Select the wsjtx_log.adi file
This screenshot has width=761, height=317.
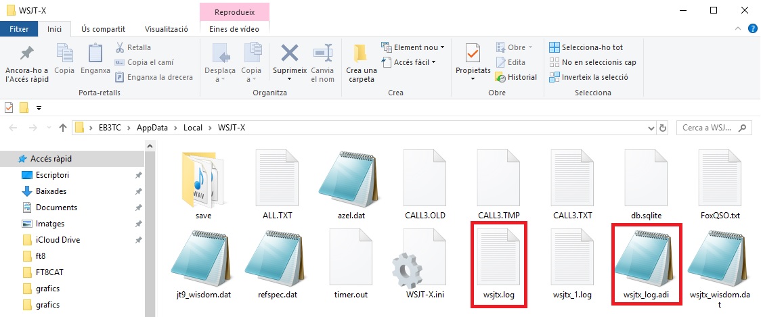tap(647, 264)
